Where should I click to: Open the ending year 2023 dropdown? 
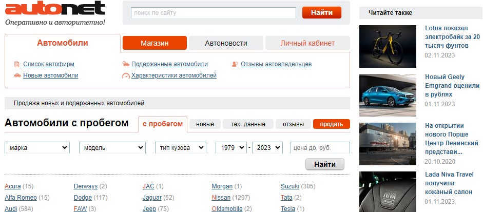tap(267, 148)
